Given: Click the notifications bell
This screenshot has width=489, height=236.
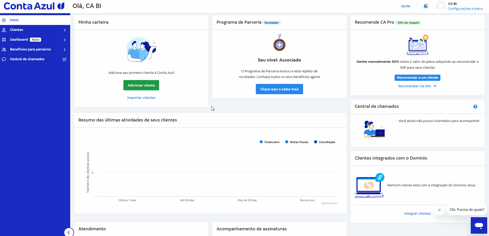Looking at the screenshot, I should (425, 6).
